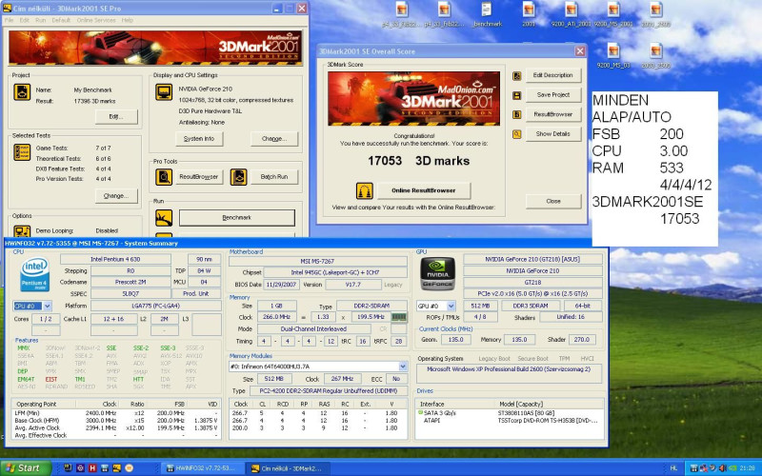Open the Default menu in 3DMark2001

click(x=61, y=20)
